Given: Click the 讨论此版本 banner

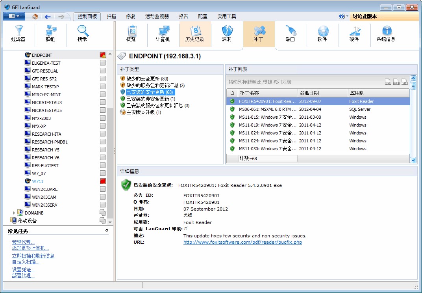Looking at the screenshot, I should point(384,17).
